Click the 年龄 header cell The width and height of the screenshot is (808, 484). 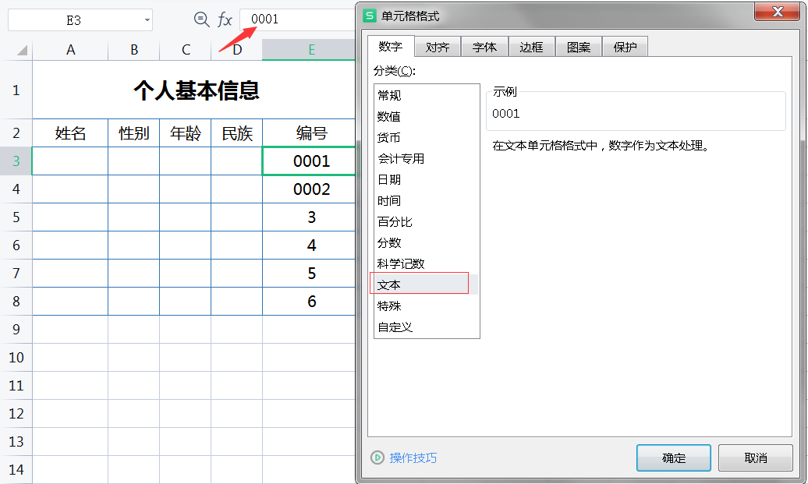coord(186,133)
